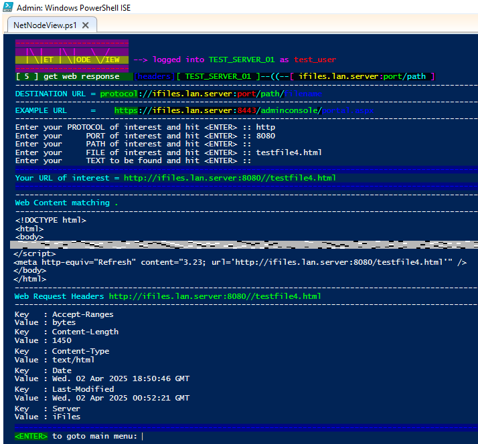The height and width of the screenshot is (444, 478).
Task: Close the NetNodeView.ps1 tab
Action: (86, 25)
